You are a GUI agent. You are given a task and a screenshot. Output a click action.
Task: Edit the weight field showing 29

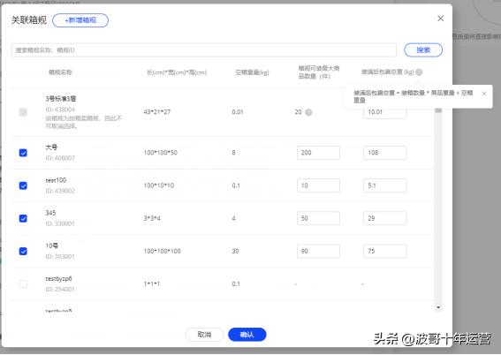pyautogui.click(x=384, y=218)
